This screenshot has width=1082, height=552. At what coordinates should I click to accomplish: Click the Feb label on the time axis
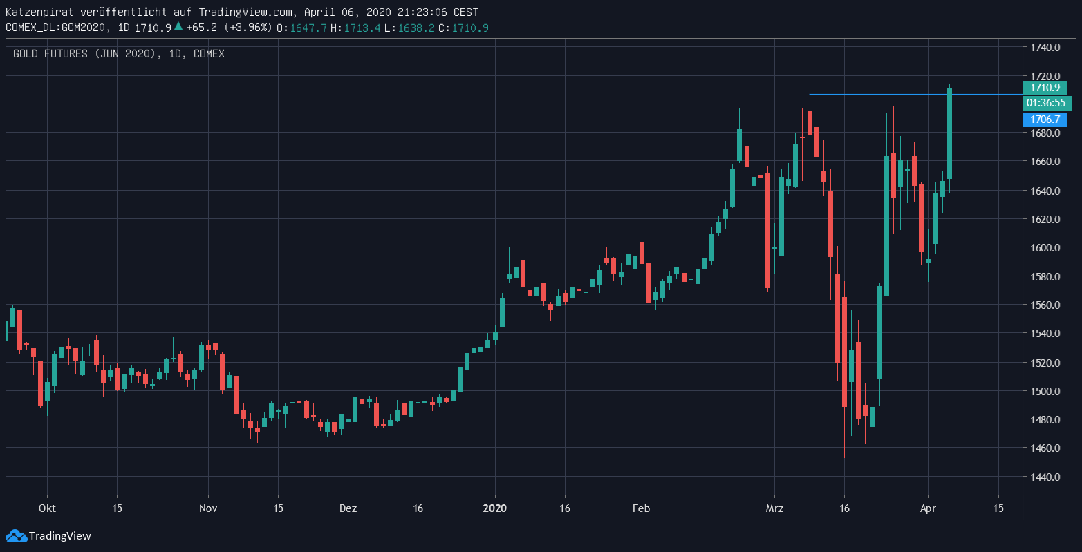click(642, 508)
